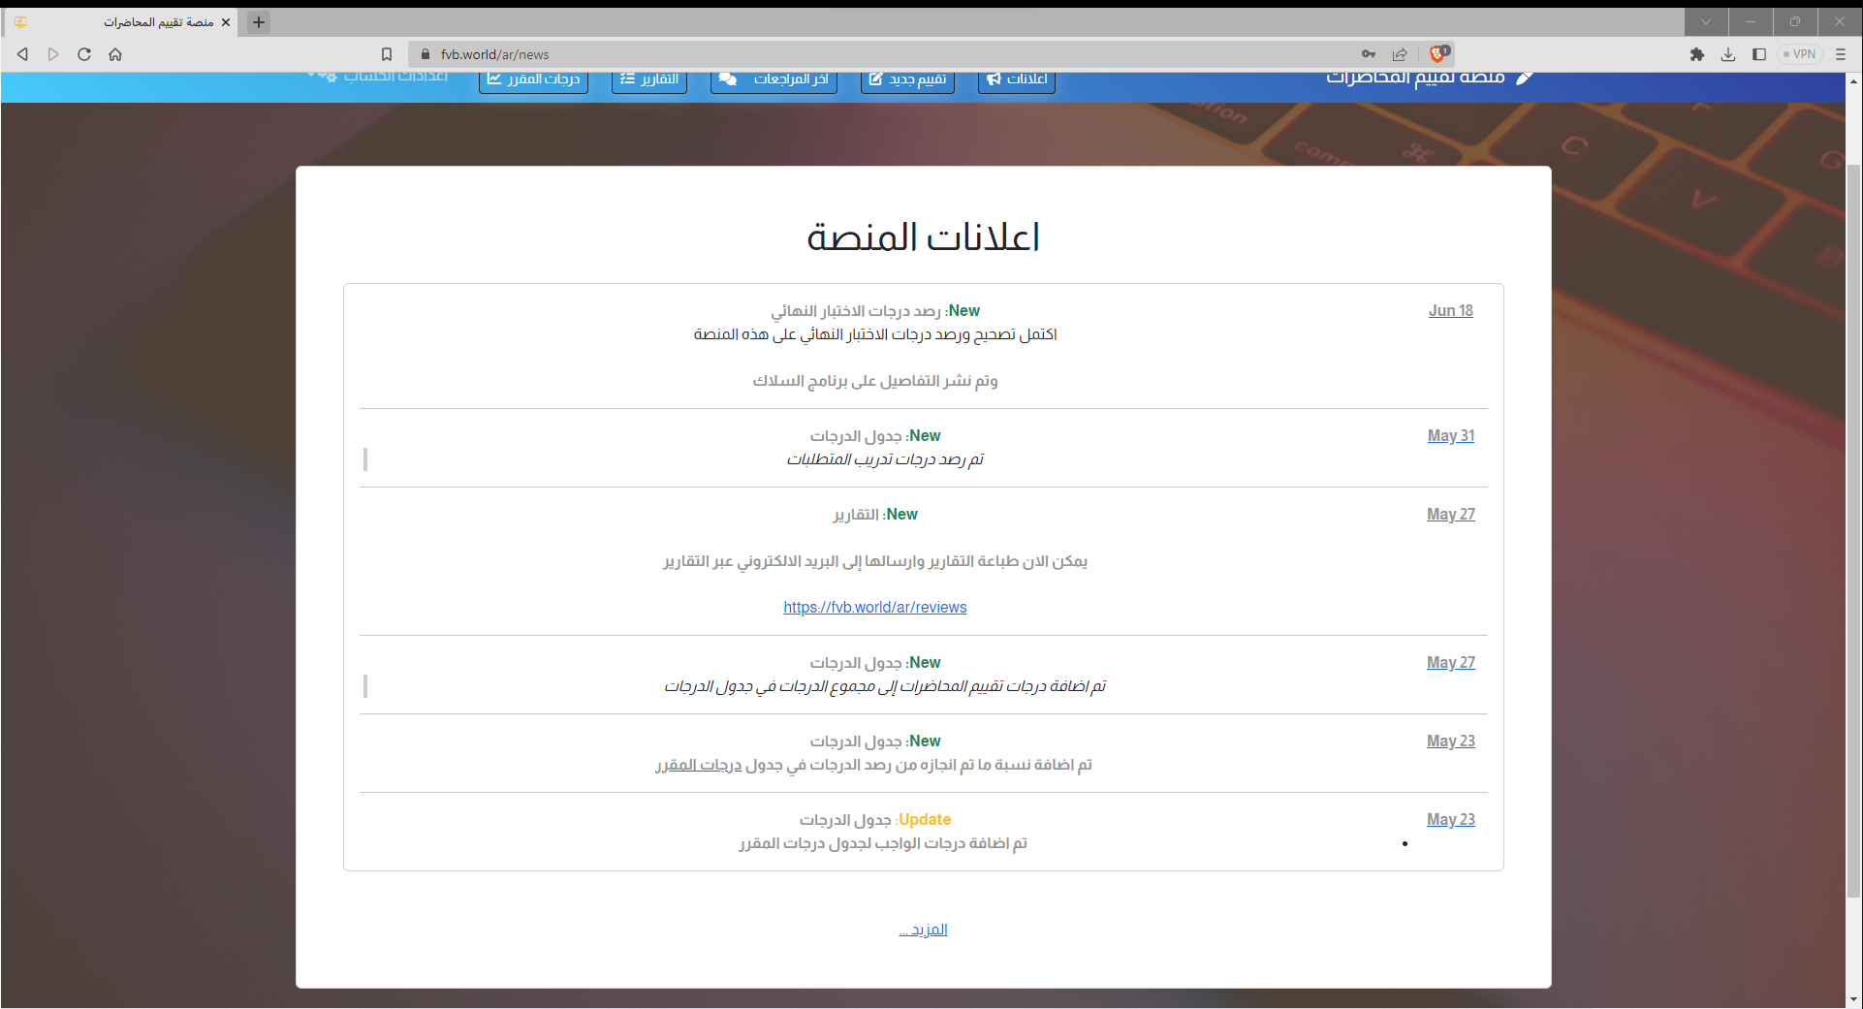The image size is (1863, 1009).
Task: Click the https://fvb.world/ar/reviews link
Action: click(874, 607)
